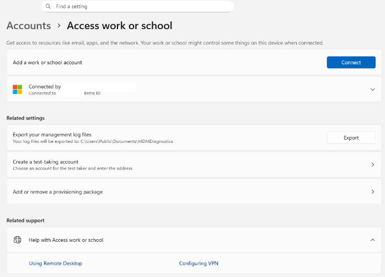
Task: Click the arrow beside provisioning package row
Action: [x=372, y=192]
